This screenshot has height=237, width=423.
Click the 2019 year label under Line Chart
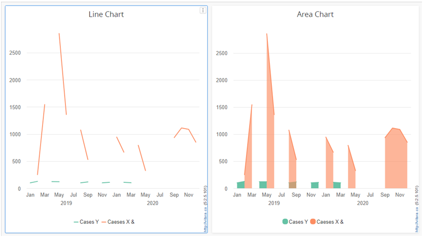tap(66, 203)
